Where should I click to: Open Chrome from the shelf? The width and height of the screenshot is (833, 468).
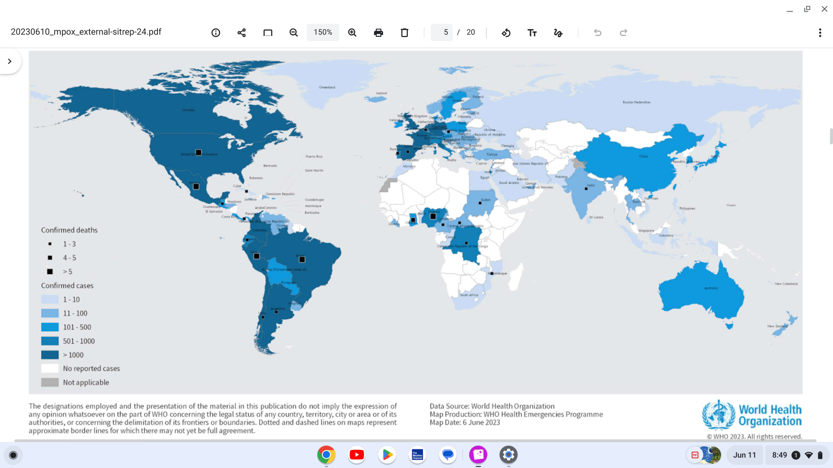point(326,455)
